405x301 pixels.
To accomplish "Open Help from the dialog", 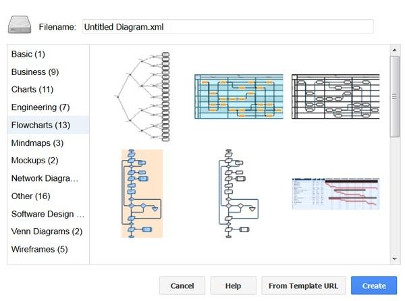I will click(x=233, y=285).
